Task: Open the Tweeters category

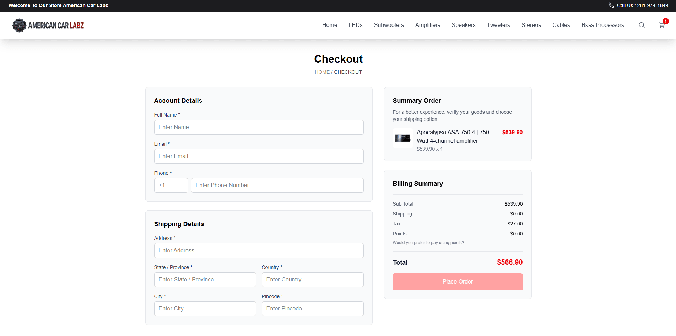Action: pyautogui.click(x=498, y=25)
